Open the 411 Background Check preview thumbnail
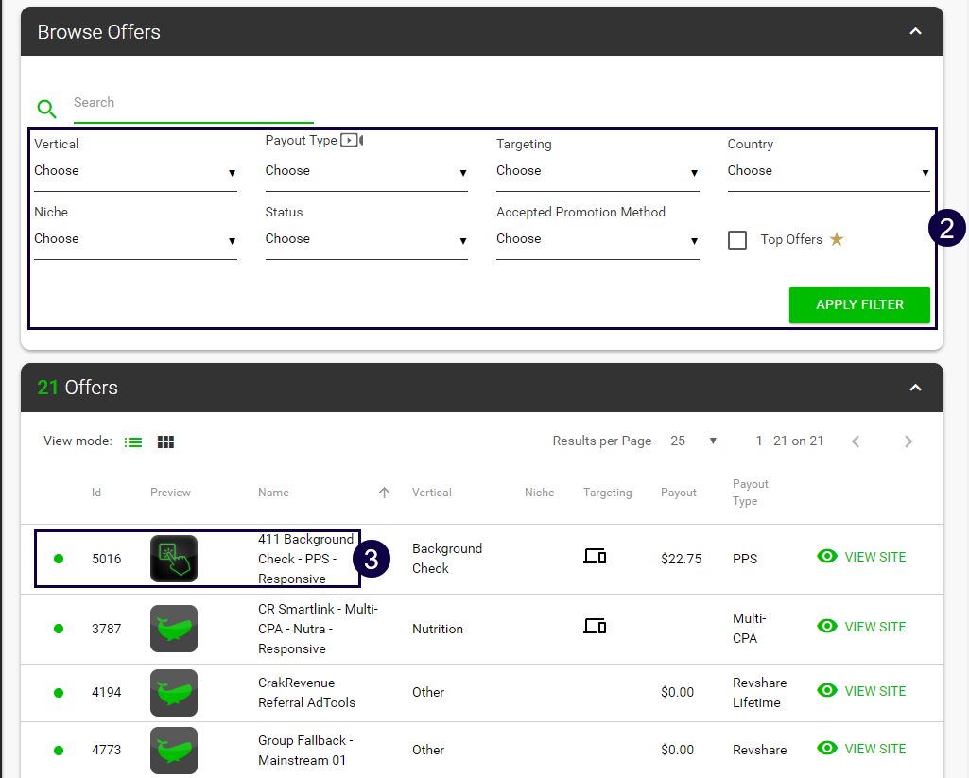The image size is (969, 778). tap(174, 559)
